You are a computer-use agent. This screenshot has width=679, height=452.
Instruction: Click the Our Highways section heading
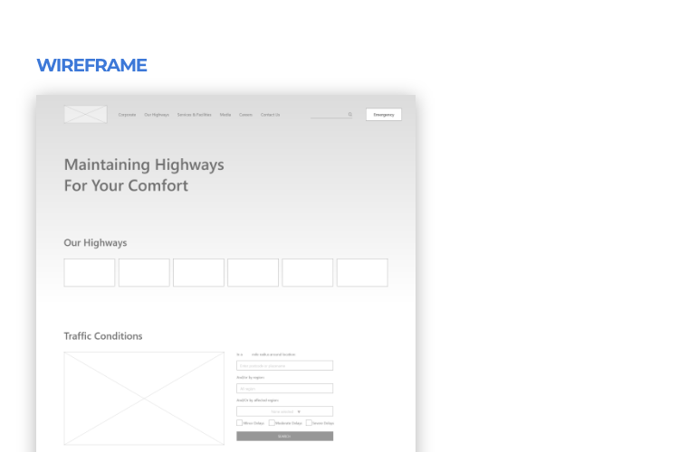[95, 242]
